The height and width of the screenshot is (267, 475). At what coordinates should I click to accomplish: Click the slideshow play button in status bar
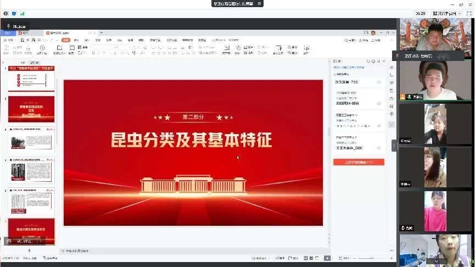327,258
